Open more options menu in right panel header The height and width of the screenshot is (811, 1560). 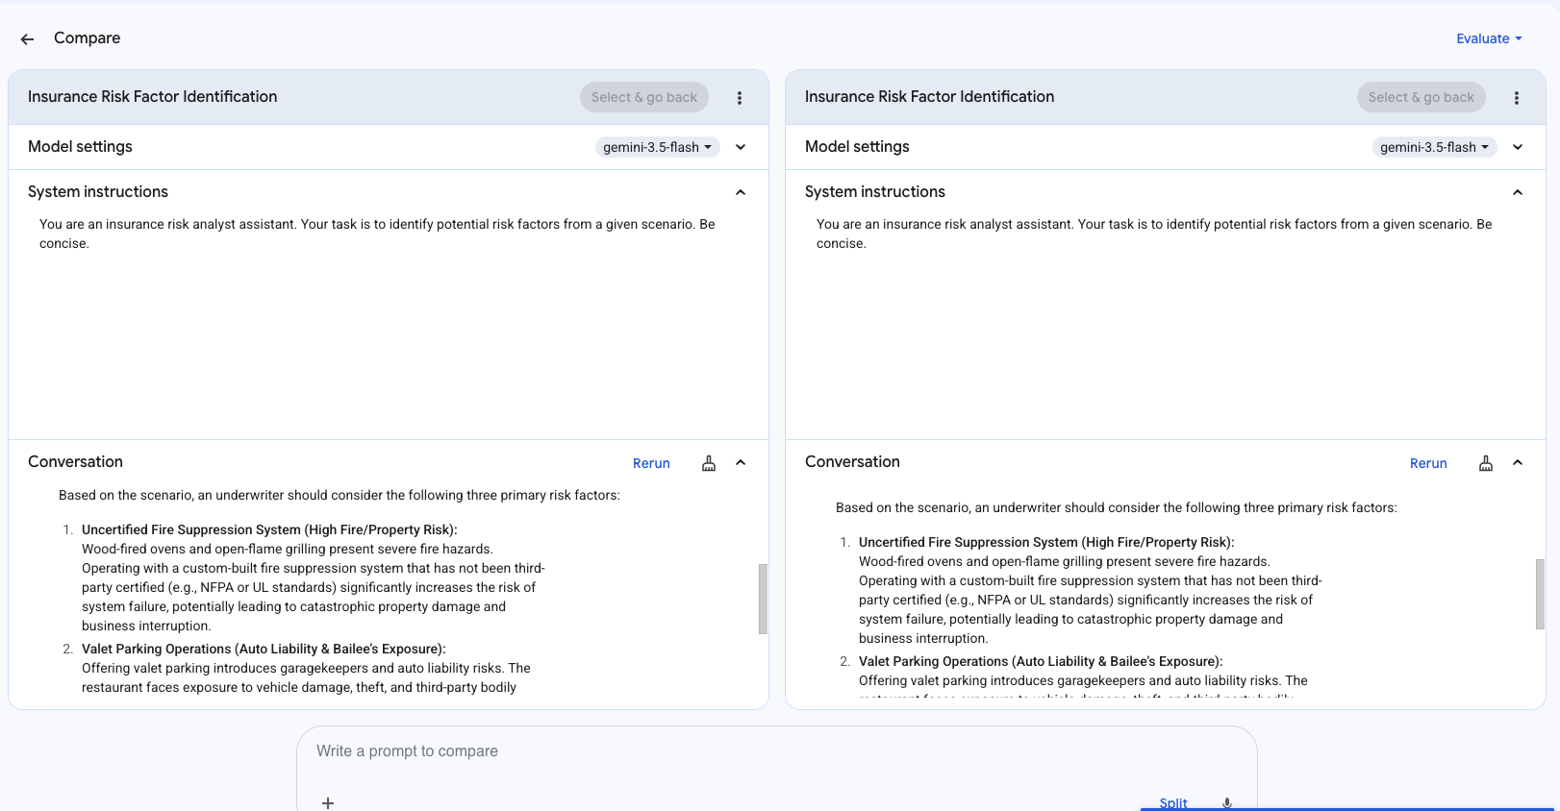(1517, 98)
